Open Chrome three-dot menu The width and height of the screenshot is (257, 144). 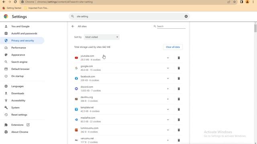253,2
